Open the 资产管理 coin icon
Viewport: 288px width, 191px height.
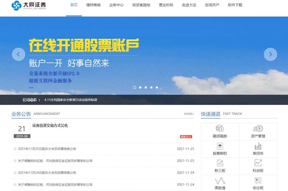pos(258,128)
